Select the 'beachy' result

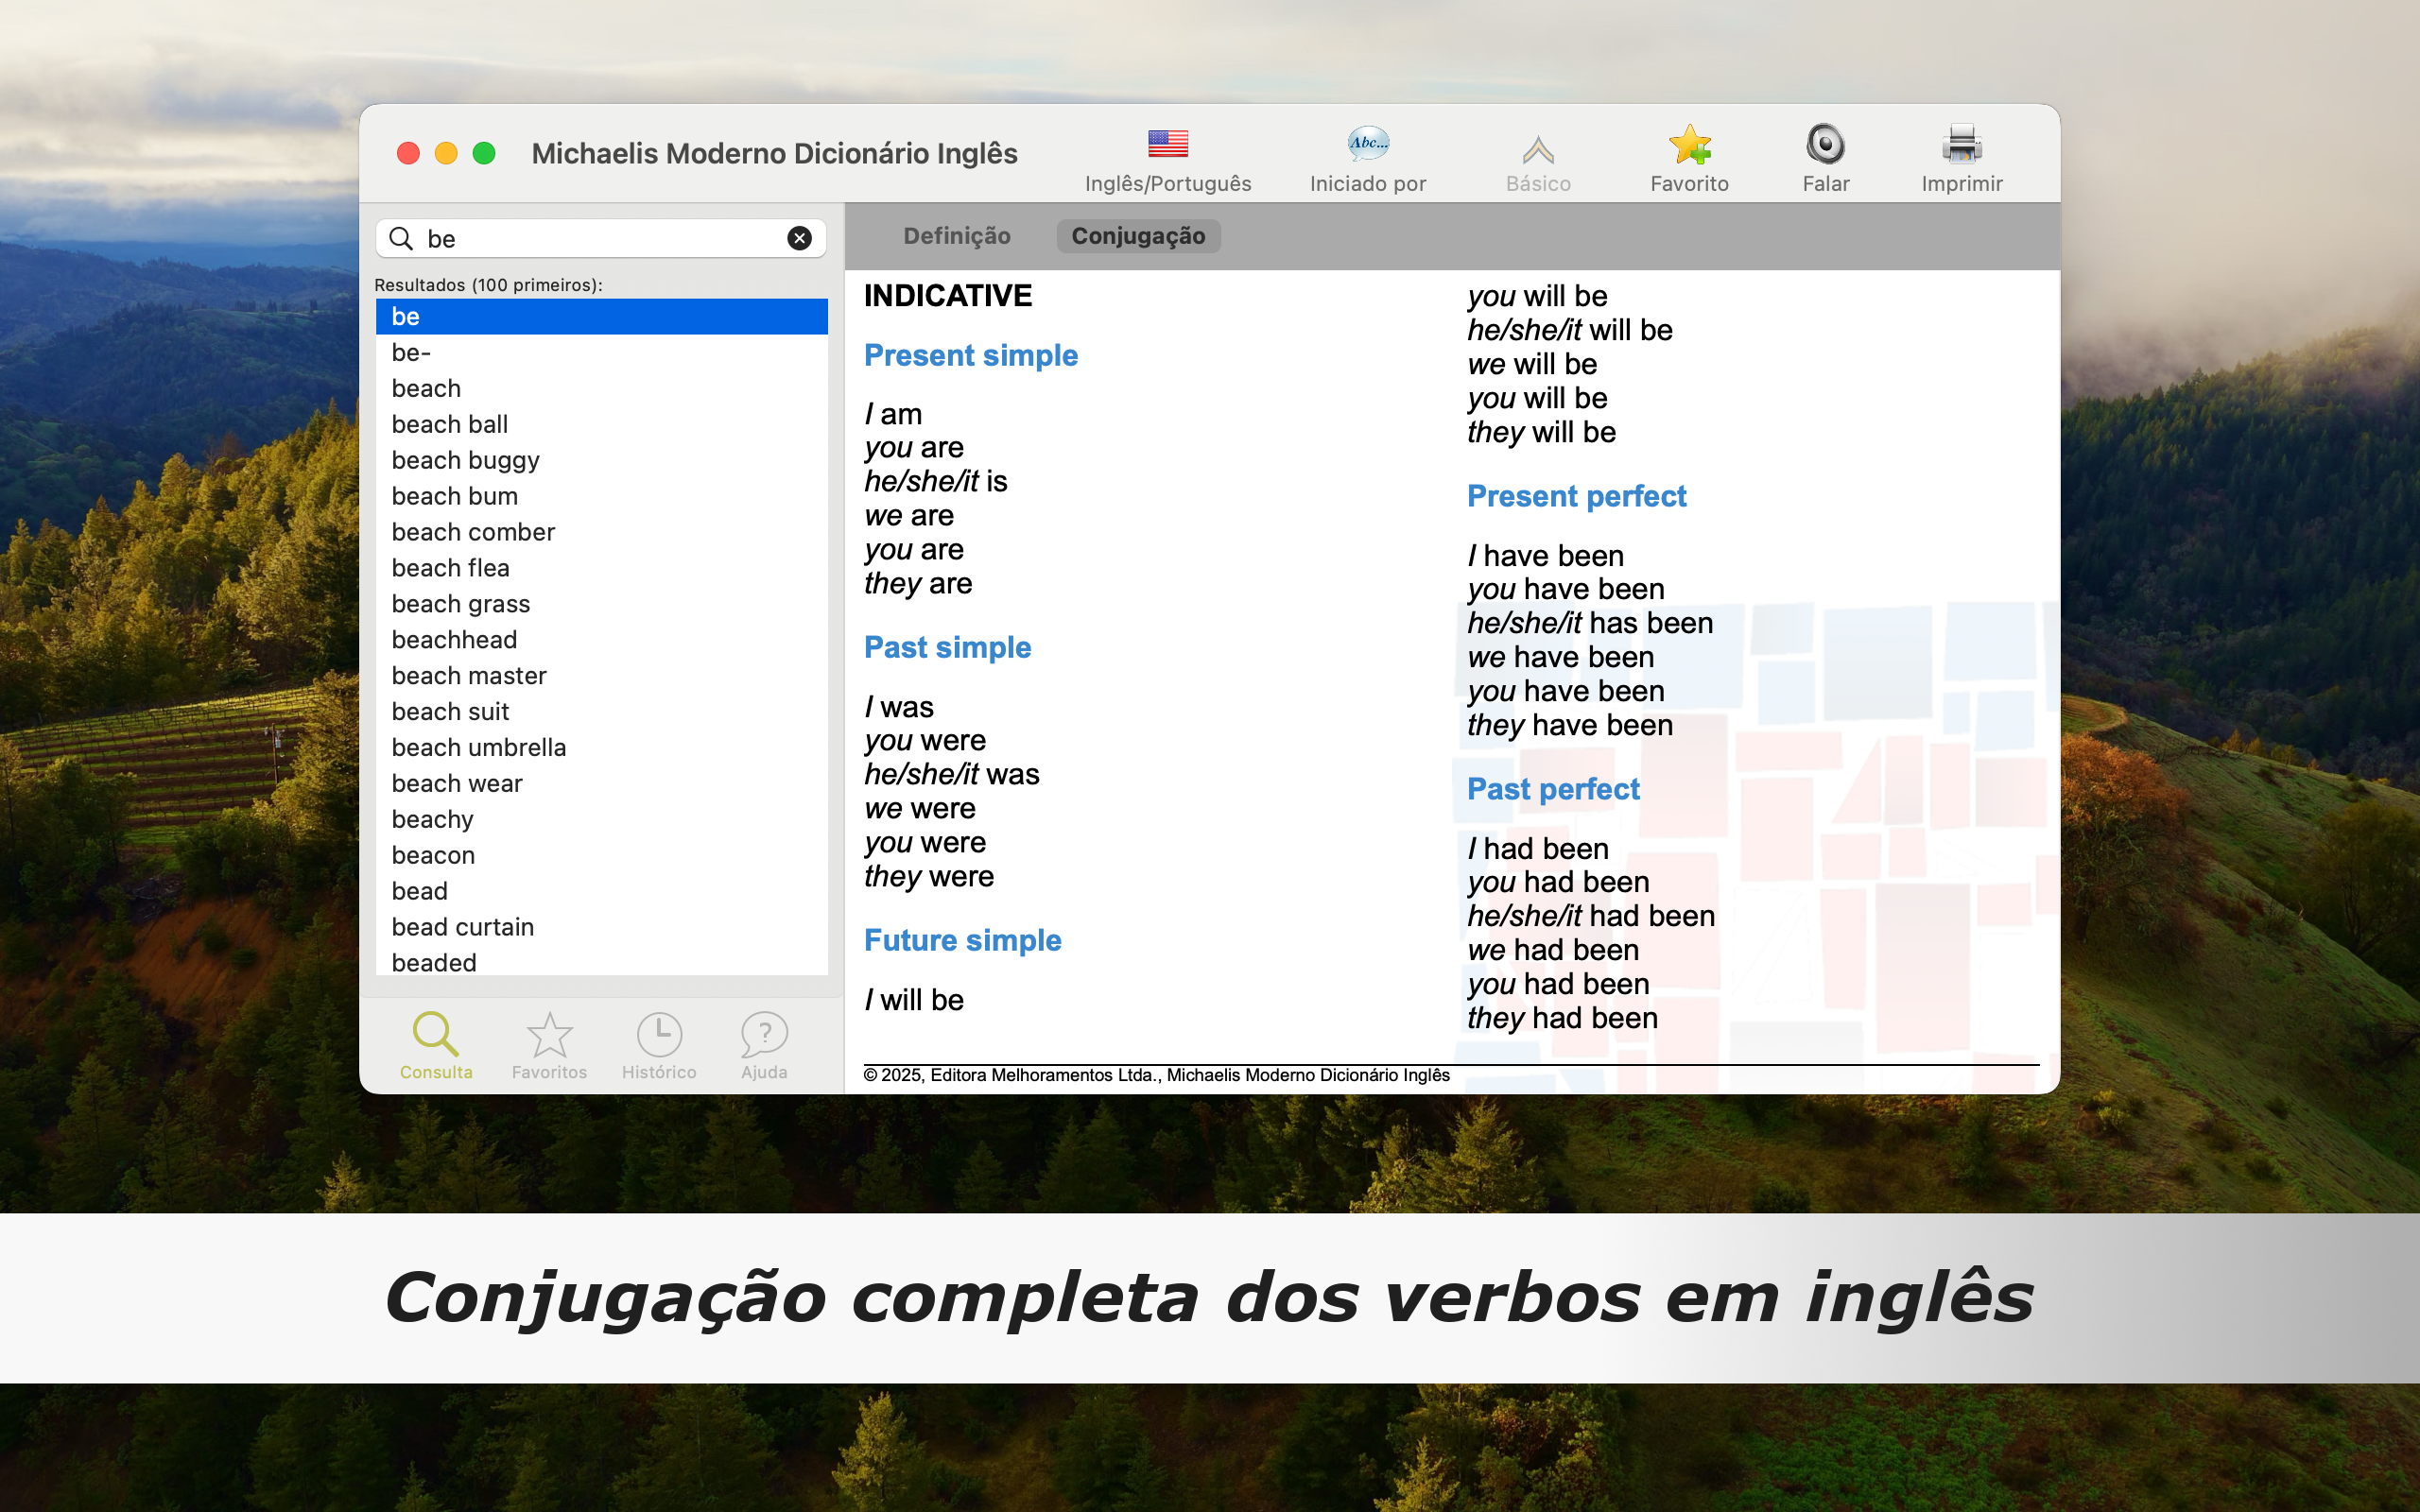(x=601, y=820)
